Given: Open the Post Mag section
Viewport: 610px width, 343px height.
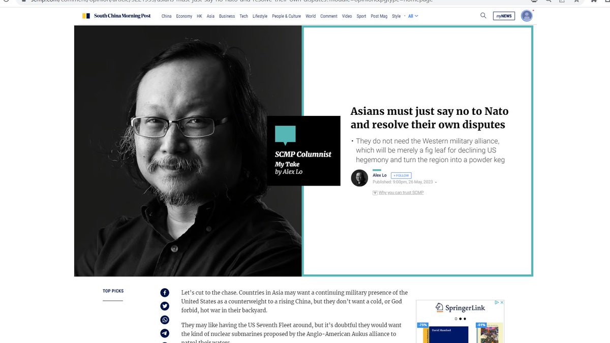Looking at the screenshot, I should (379, 16).
